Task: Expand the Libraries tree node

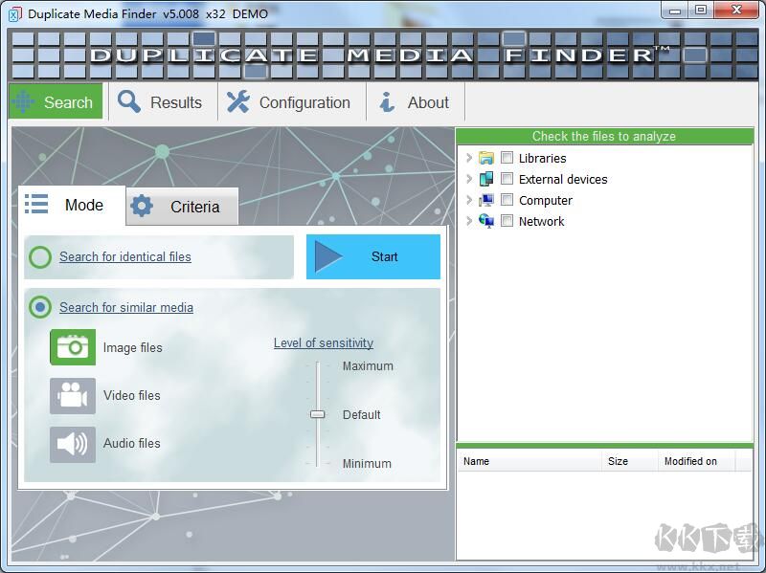Action: (x=469, y=158)
